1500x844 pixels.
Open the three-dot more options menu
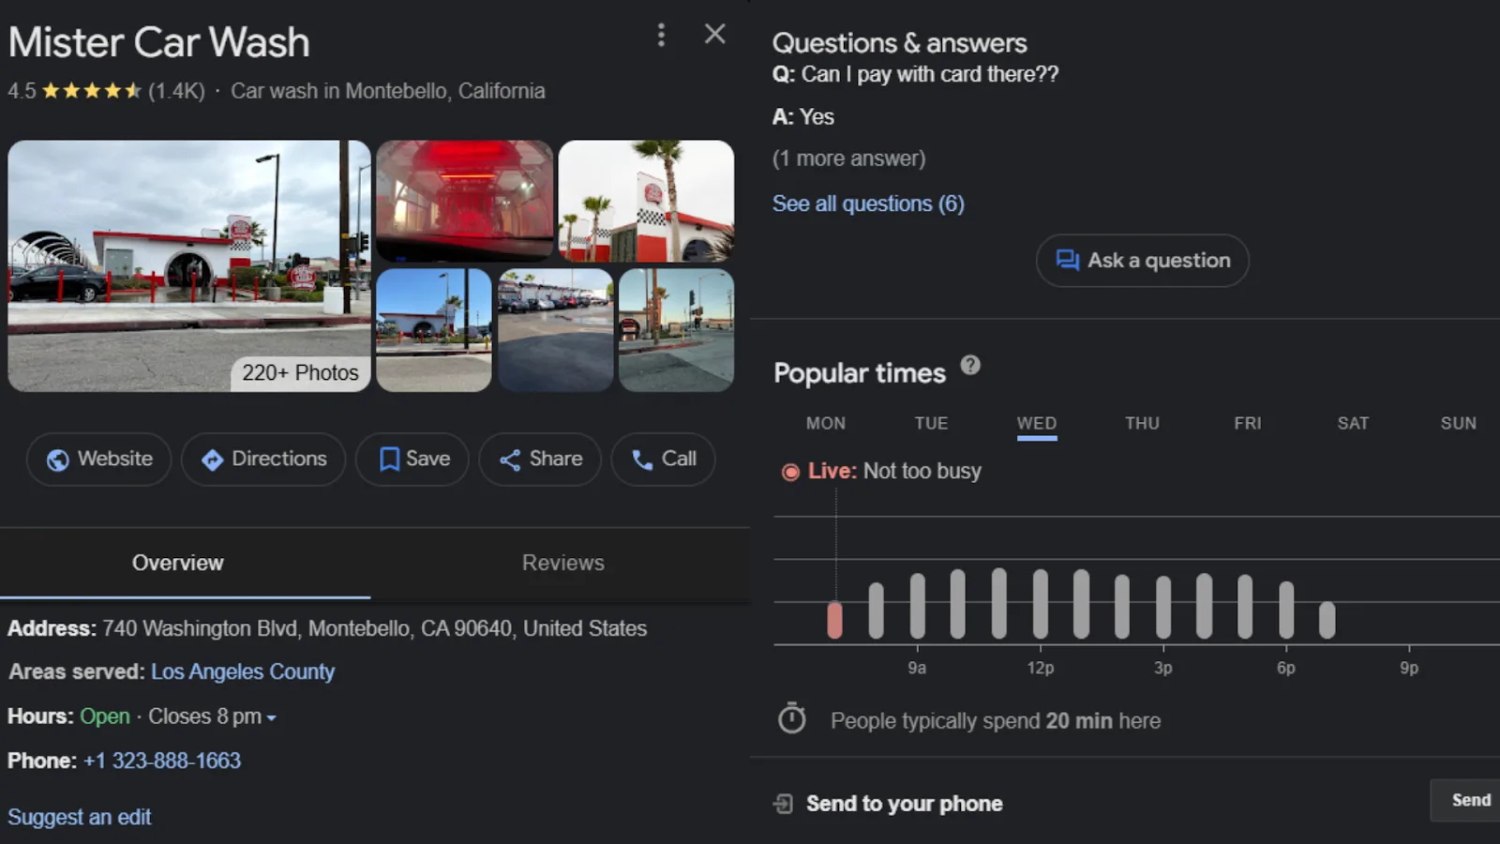[x=661, y=35]
